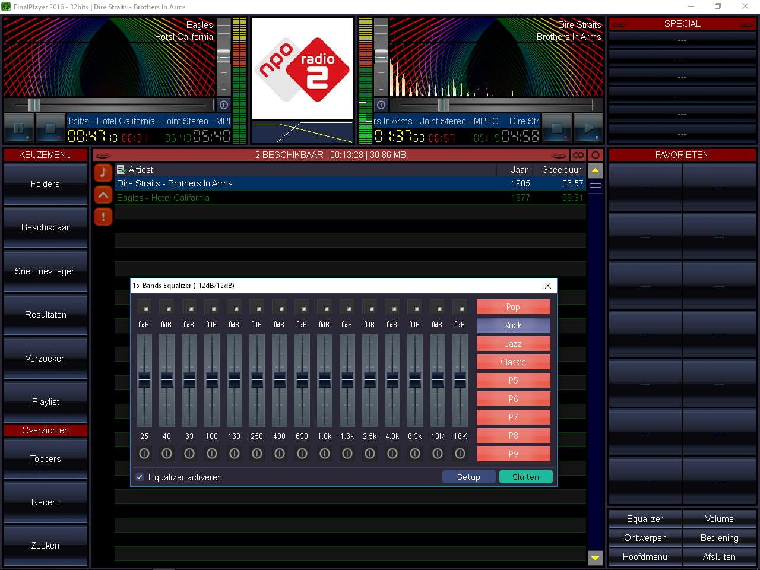
Task: Reset the 25 Hz band with its power icon
Action: (144, 454)
